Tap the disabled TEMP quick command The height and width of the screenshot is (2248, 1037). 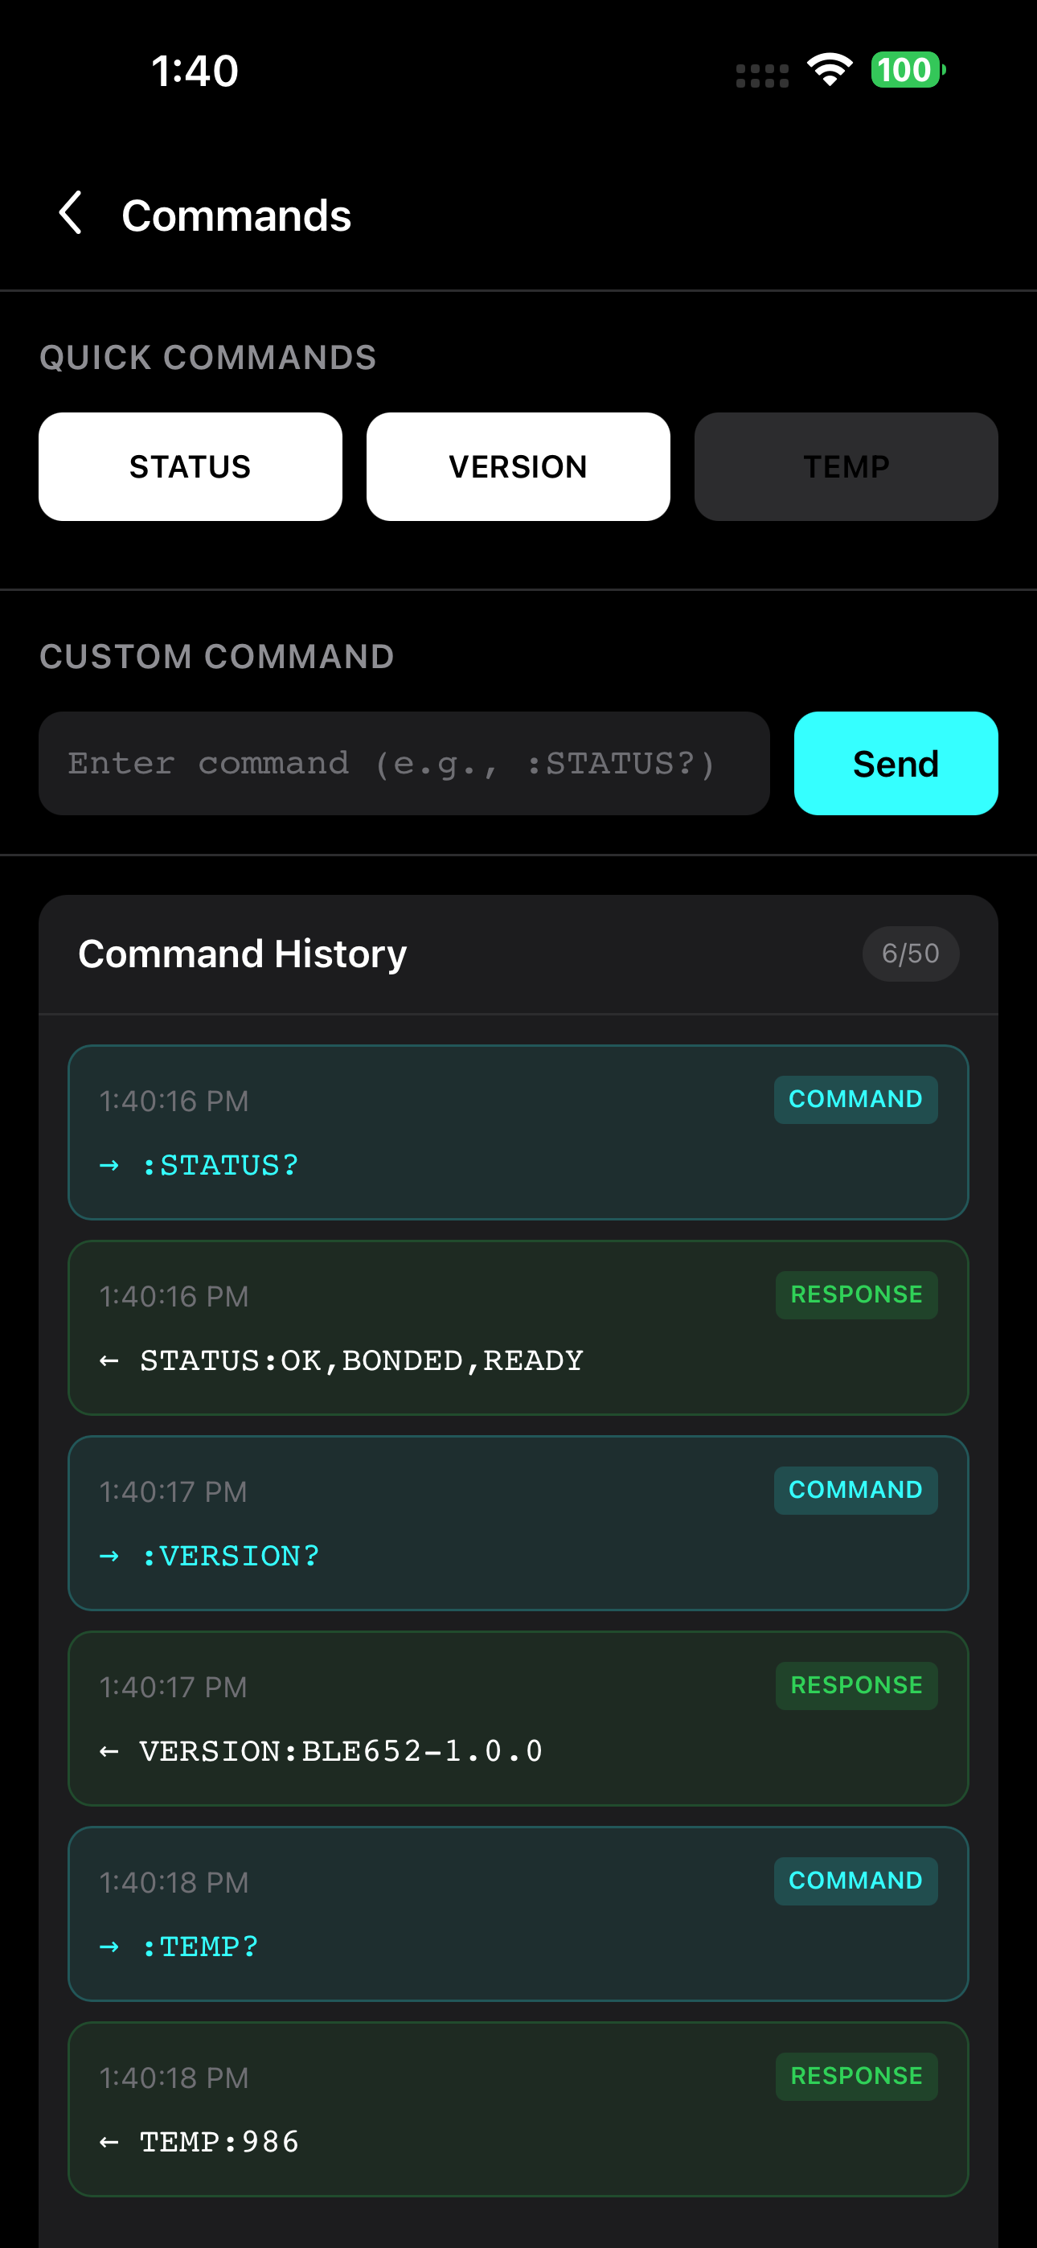pyautogui.click(x=846, y=466)
